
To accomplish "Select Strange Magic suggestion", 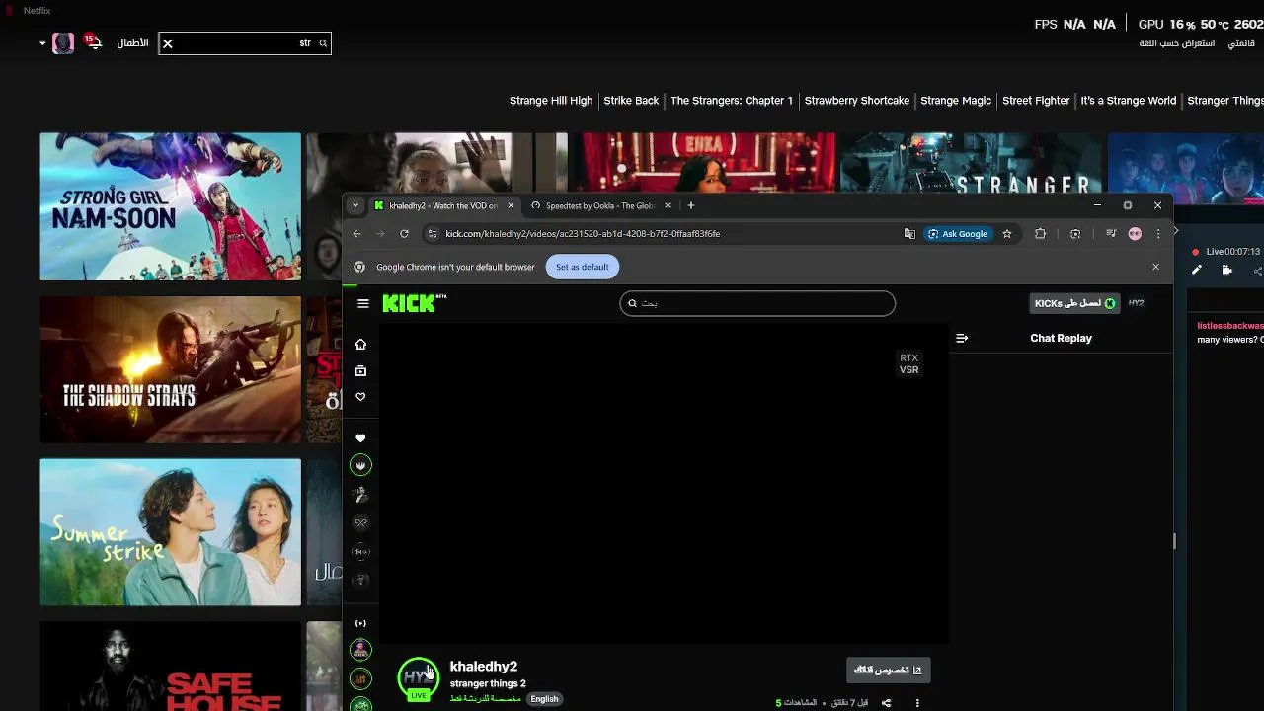I will tap(956, 101).
